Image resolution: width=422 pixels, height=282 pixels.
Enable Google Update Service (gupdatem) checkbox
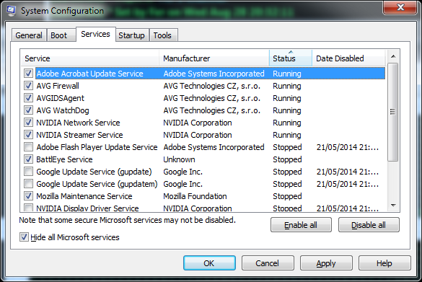29,184
